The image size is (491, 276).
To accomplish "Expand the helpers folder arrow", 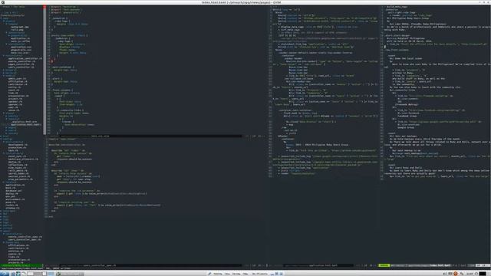I will (4, 70).
